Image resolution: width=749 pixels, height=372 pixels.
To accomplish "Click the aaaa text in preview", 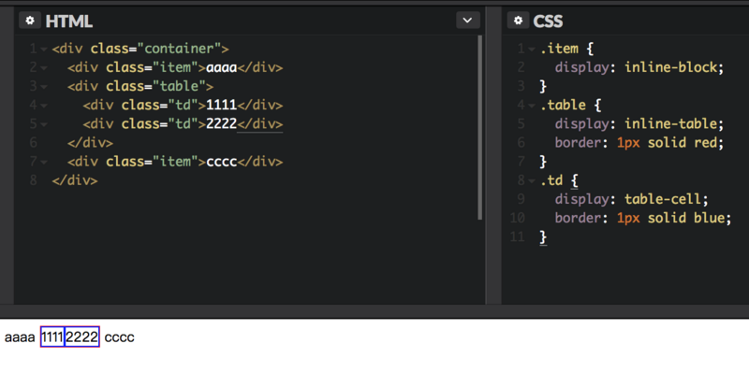I will 20,337.
